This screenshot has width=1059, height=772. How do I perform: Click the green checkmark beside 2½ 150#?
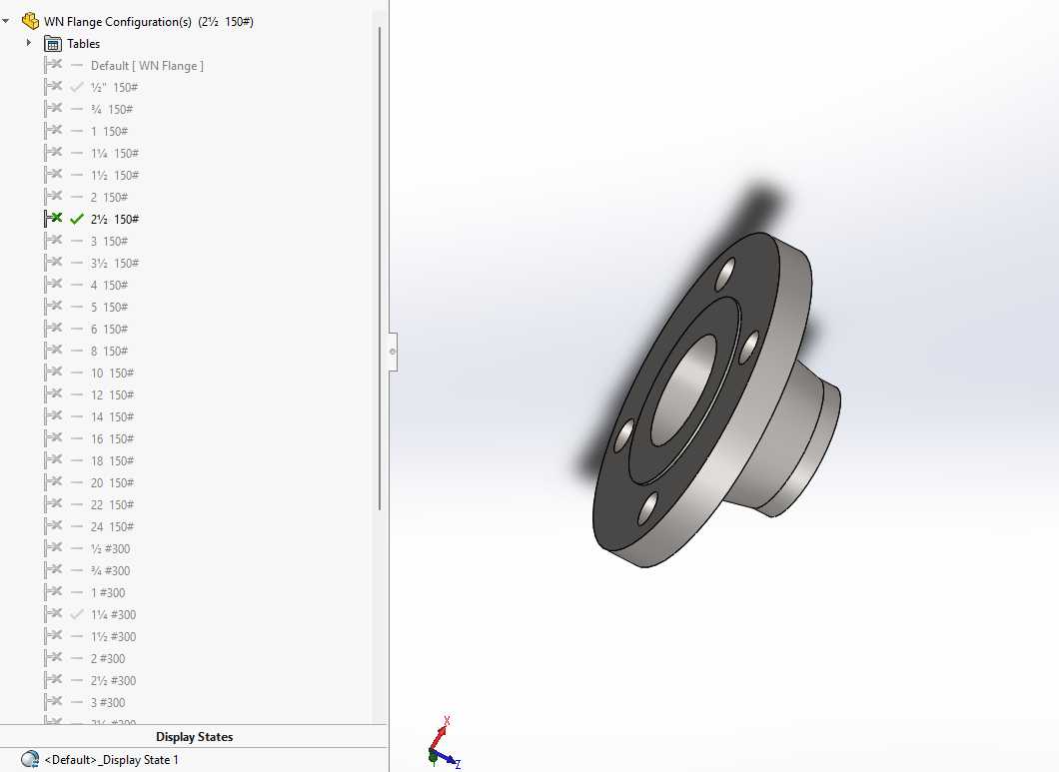(x=77, y=219)
